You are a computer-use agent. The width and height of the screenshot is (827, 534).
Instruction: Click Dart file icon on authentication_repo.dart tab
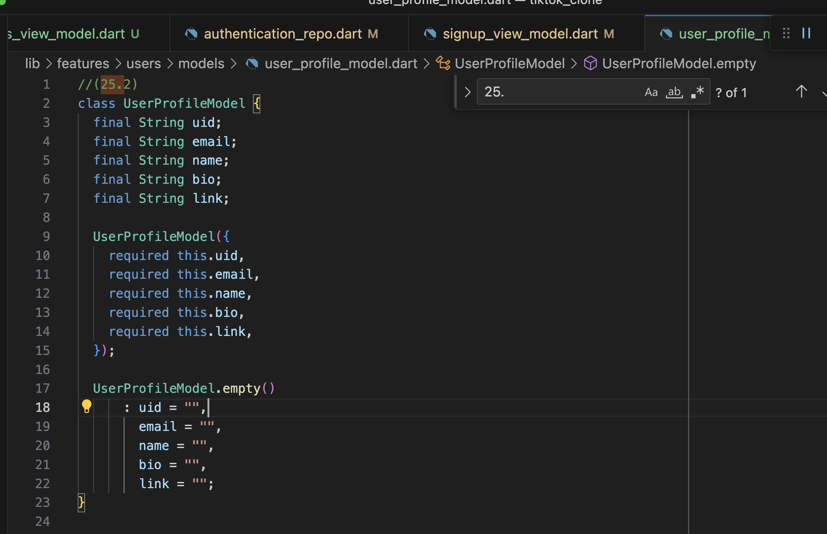pos(191,34)
